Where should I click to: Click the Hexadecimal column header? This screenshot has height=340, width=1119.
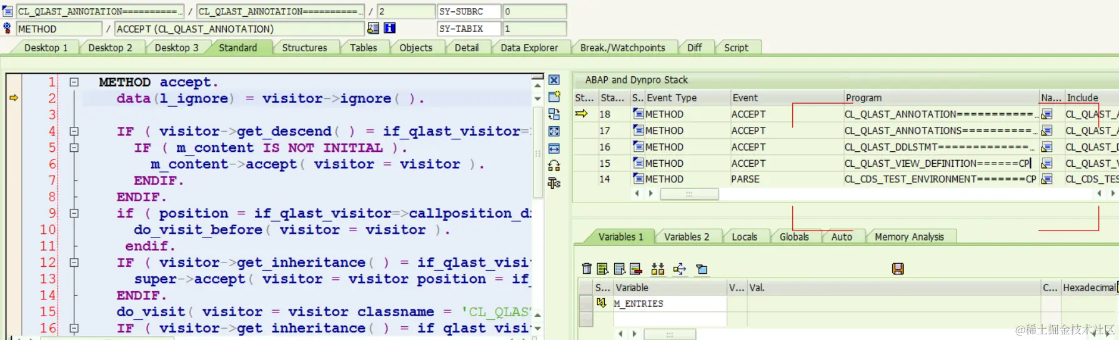[1089, 287]
